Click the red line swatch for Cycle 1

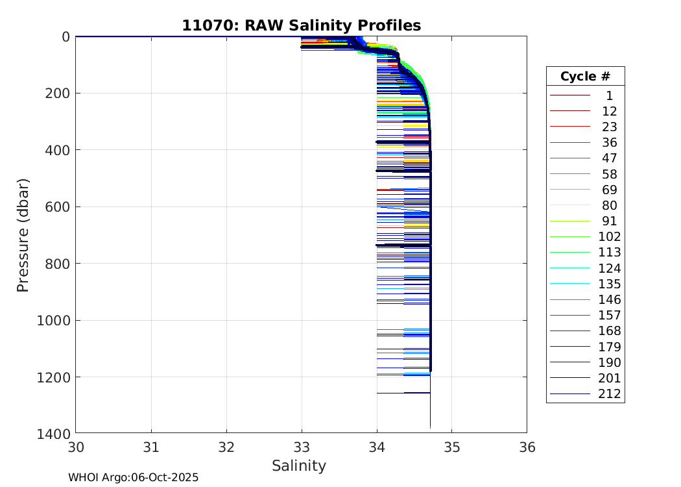point(569,95)
